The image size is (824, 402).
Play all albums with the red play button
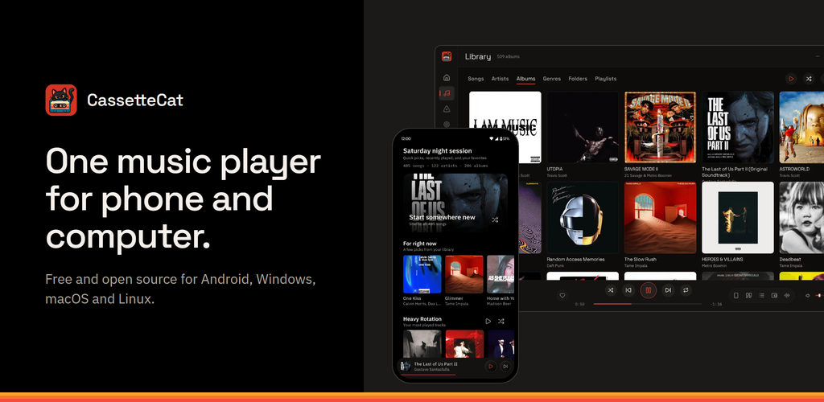coord(791,79)
